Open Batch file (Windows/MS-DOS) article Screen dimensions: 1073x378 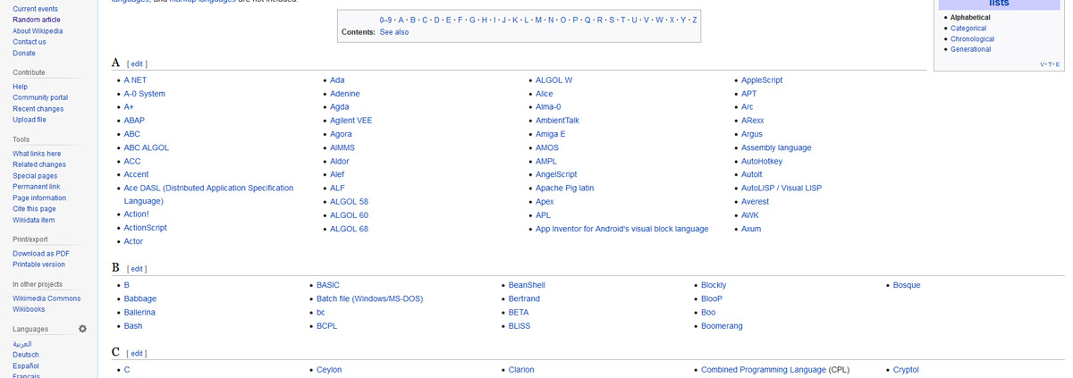[x=369, y=299]
